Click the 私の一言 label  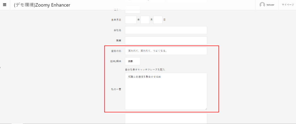point(116,89)
